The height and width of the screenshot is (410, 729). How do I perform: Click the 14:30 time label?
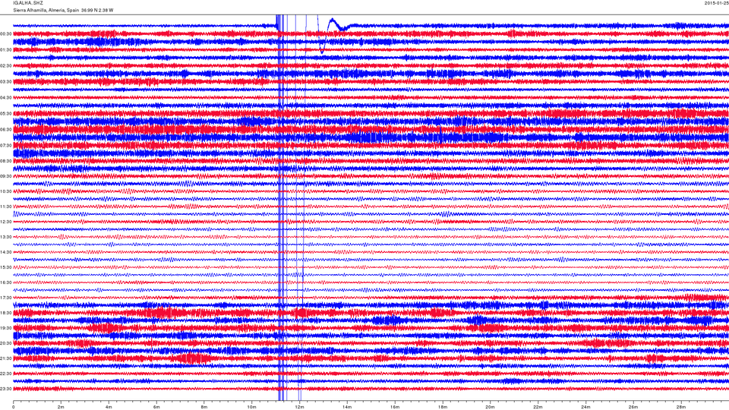(x=6, y=252)
